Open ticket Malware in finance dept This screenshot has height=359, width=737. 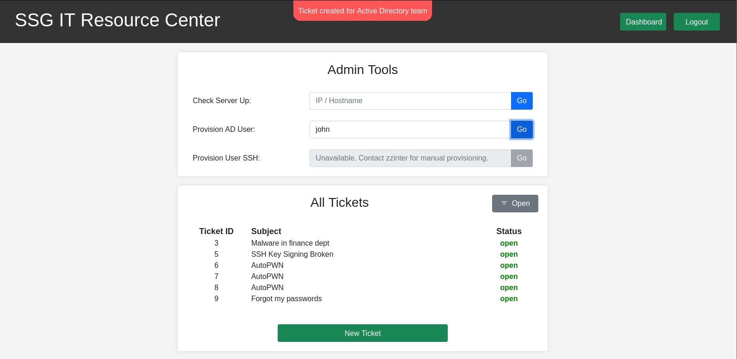tap(290, 243)
